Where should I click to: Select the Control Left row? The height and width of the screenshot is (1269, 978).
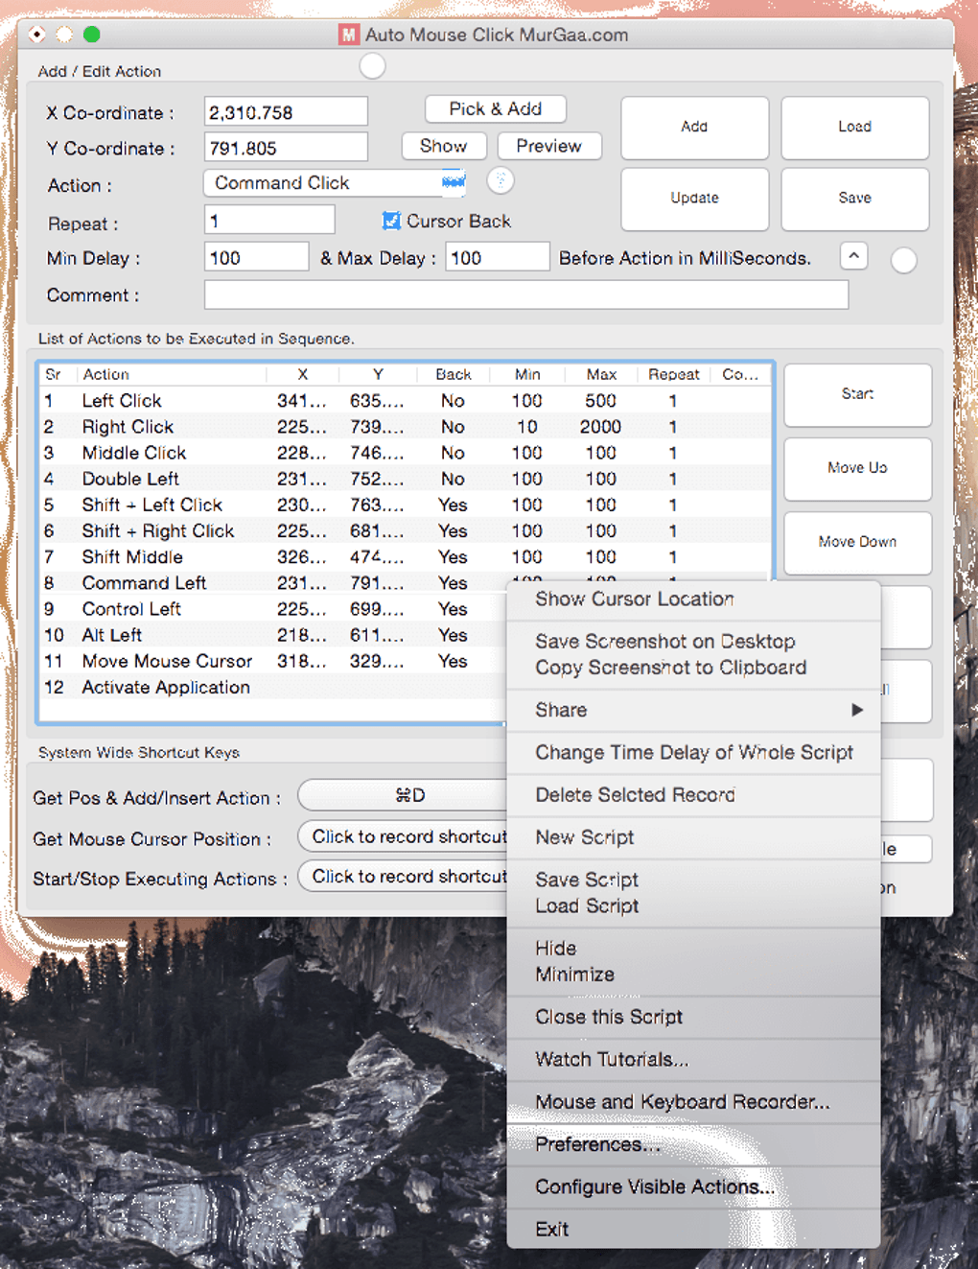(273, 608)
